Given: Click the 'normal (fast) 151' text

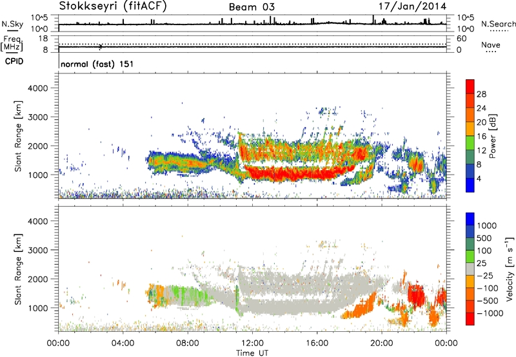Looking at the screenshot, I should 97,64.
